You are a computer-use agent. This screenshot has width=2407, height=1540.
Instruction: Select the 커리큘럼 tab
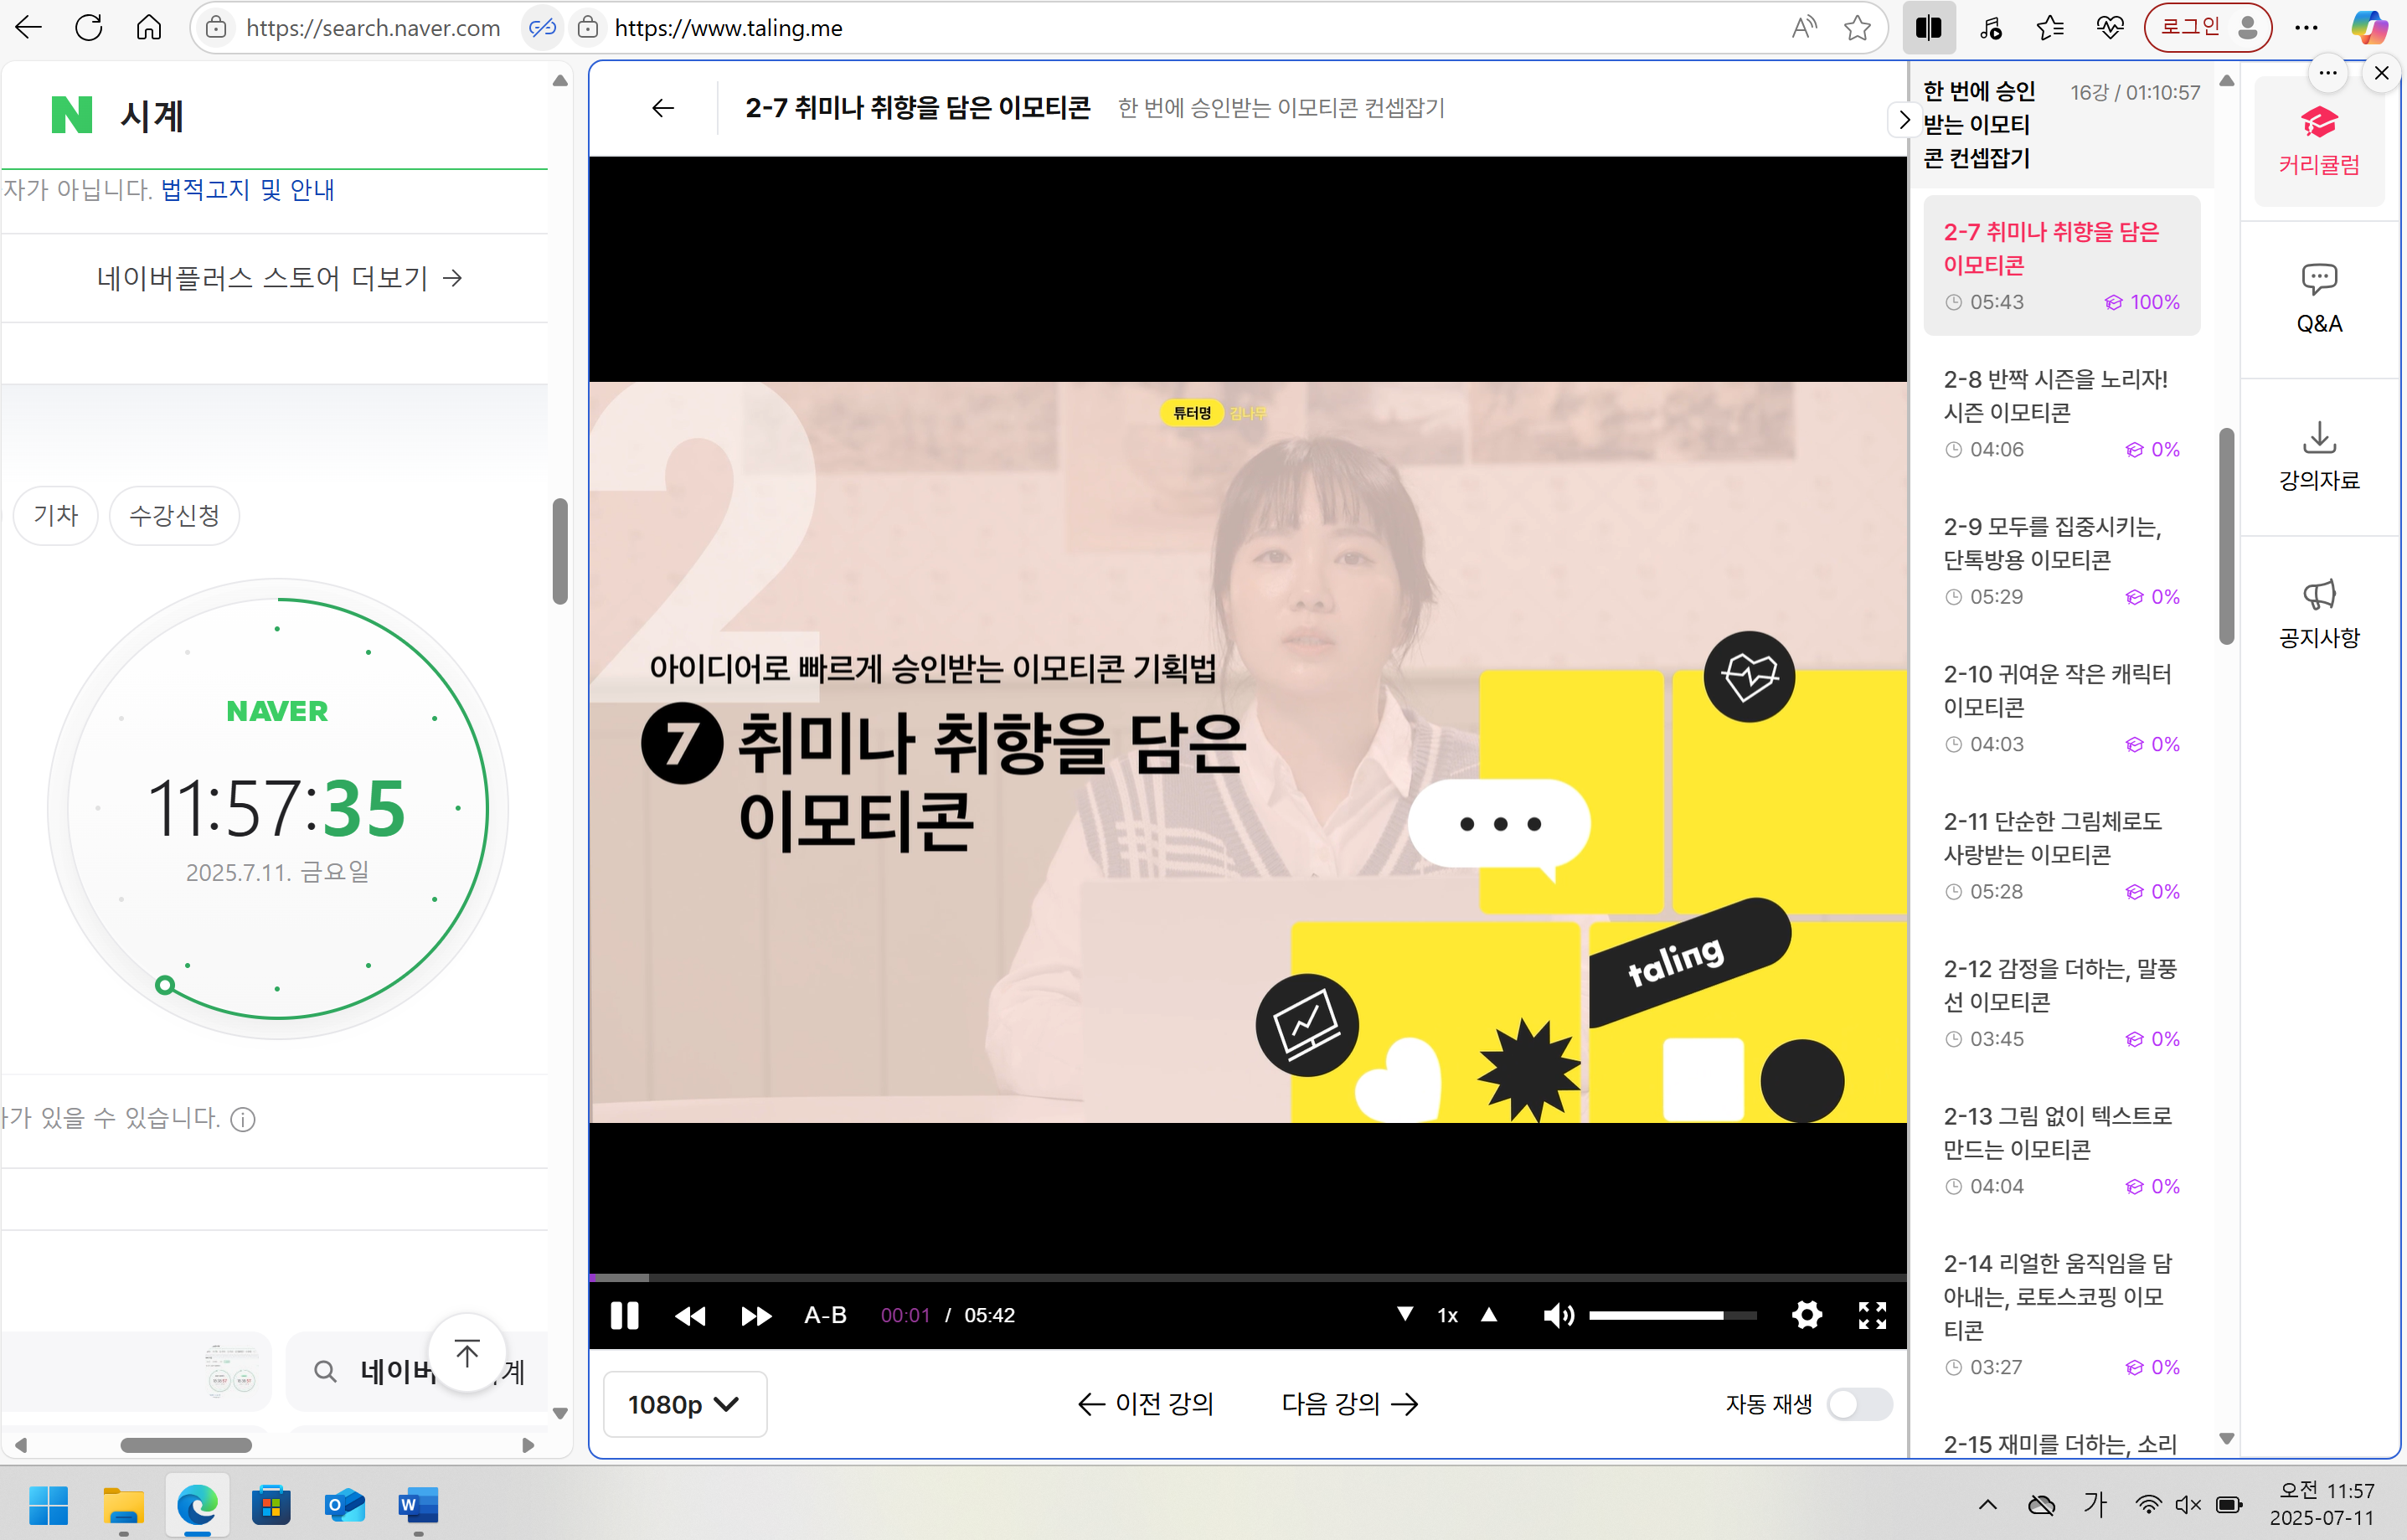pos(2318,141)
